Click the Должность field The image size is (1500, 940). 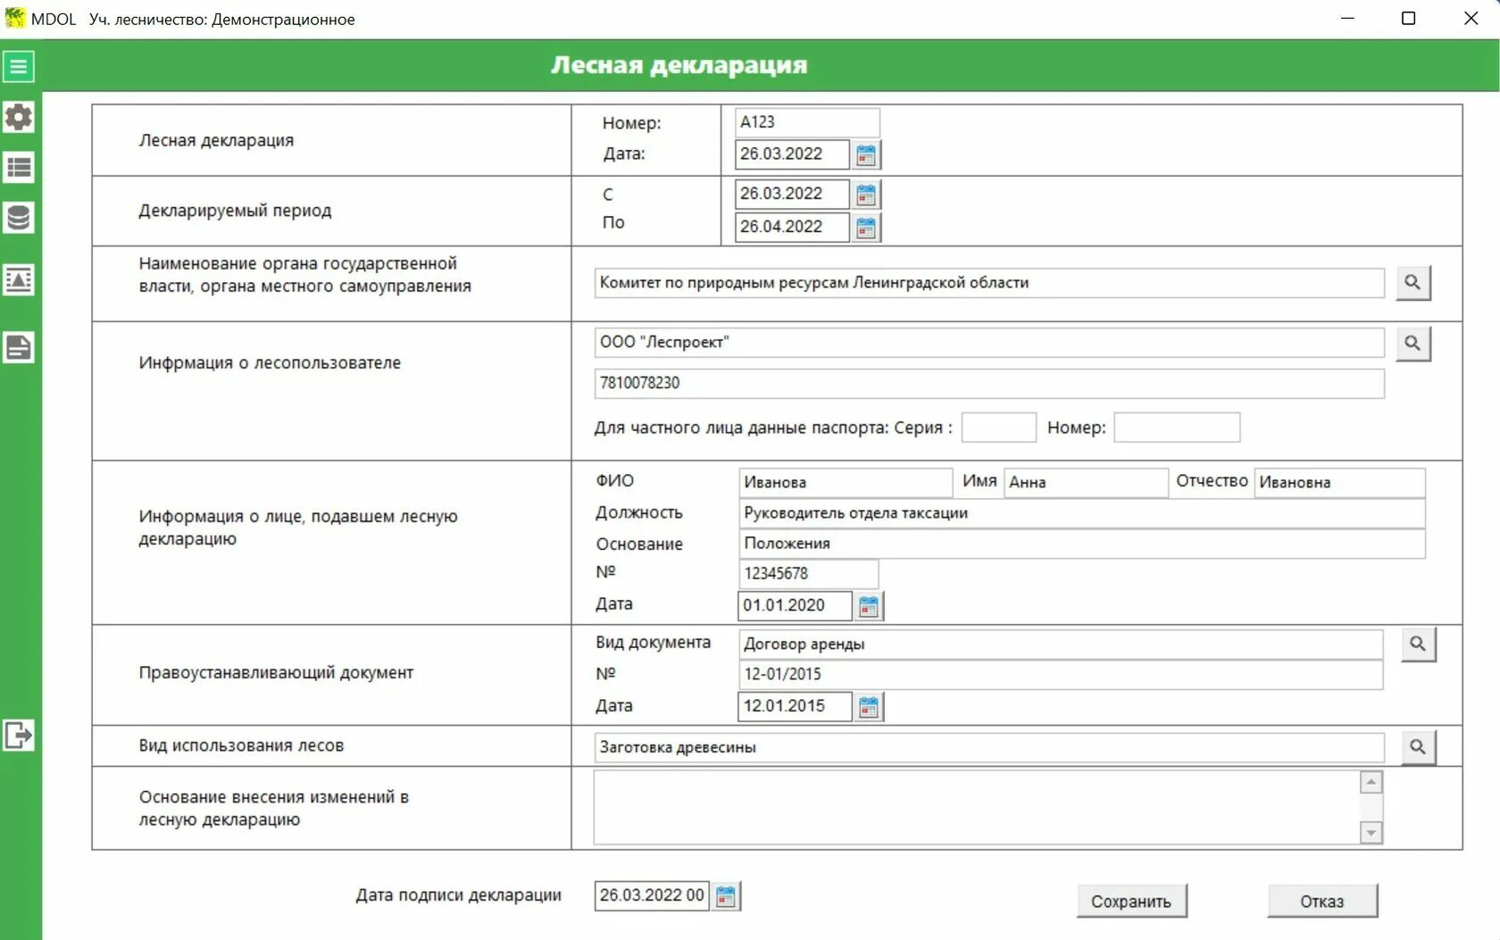[x=1083, y=513]
